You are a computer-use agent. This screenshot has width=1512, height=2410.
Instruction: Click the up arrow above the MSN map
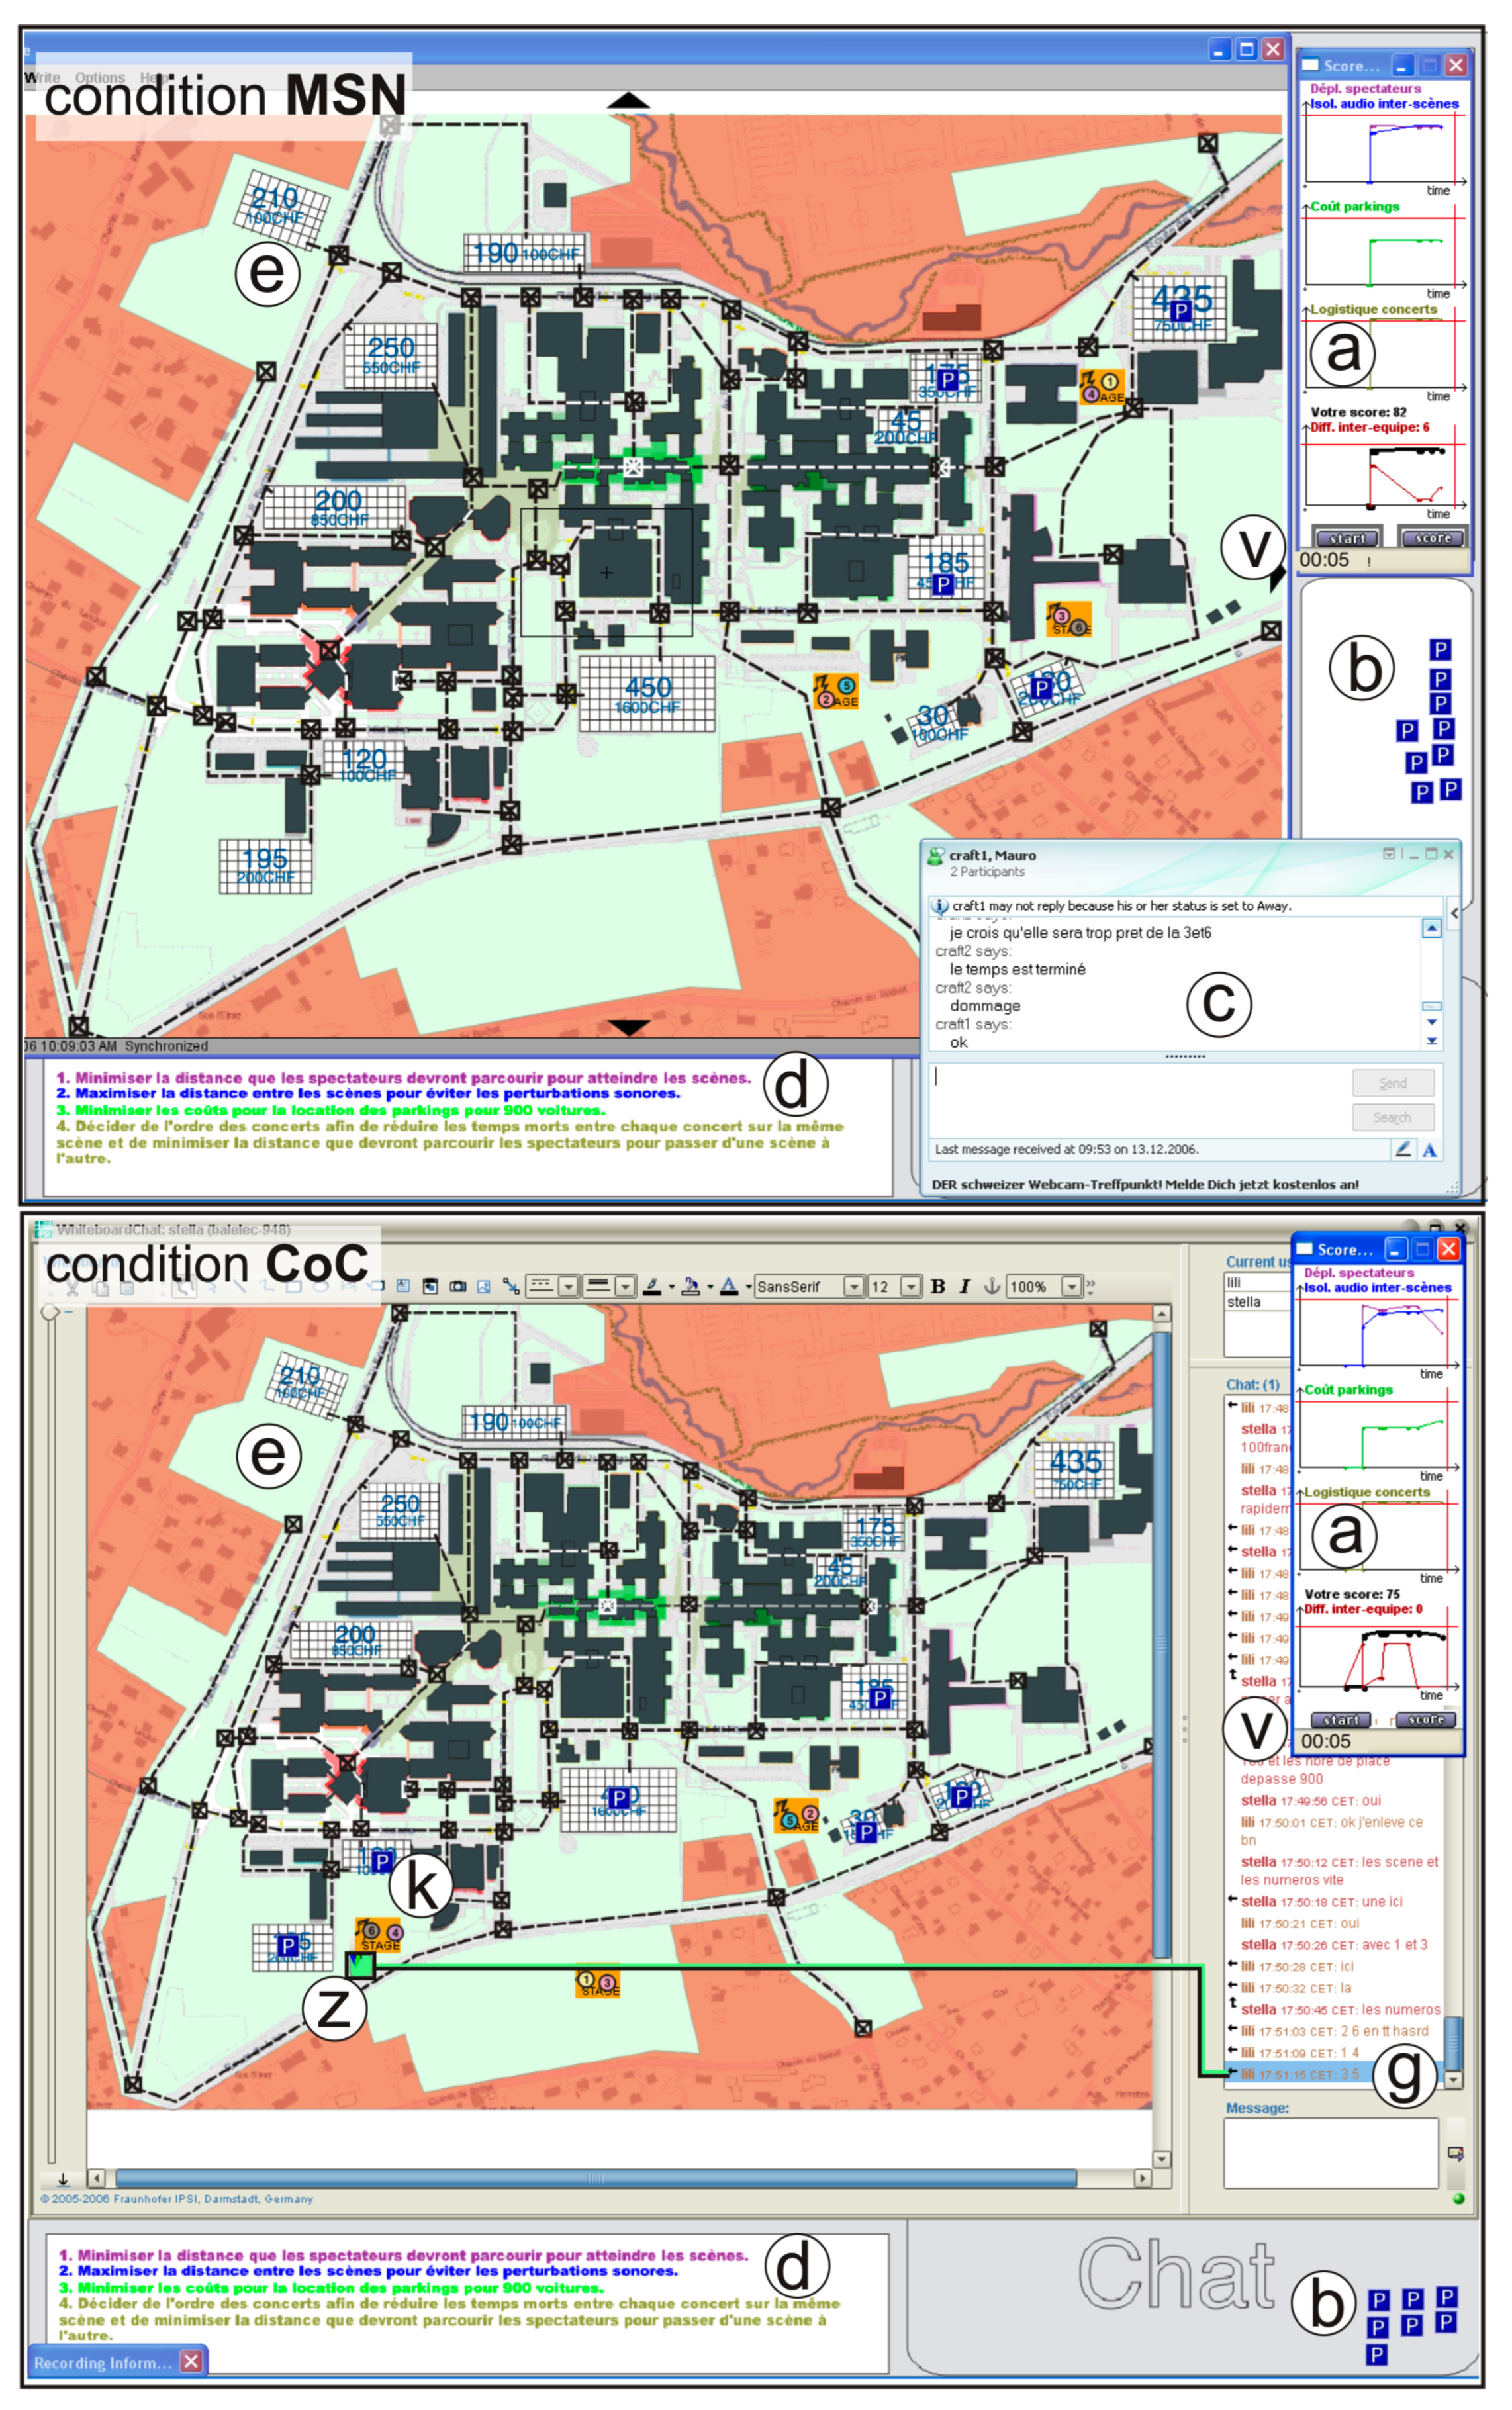click(629, 100)
